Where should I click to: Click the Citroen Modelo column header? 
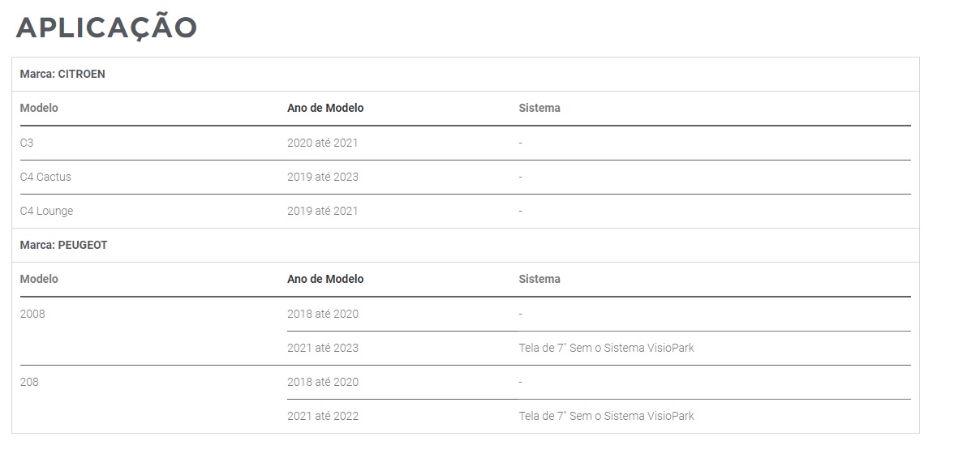(39, 109)
